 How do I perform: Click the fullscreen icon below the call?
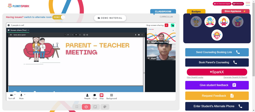[77, 107]
